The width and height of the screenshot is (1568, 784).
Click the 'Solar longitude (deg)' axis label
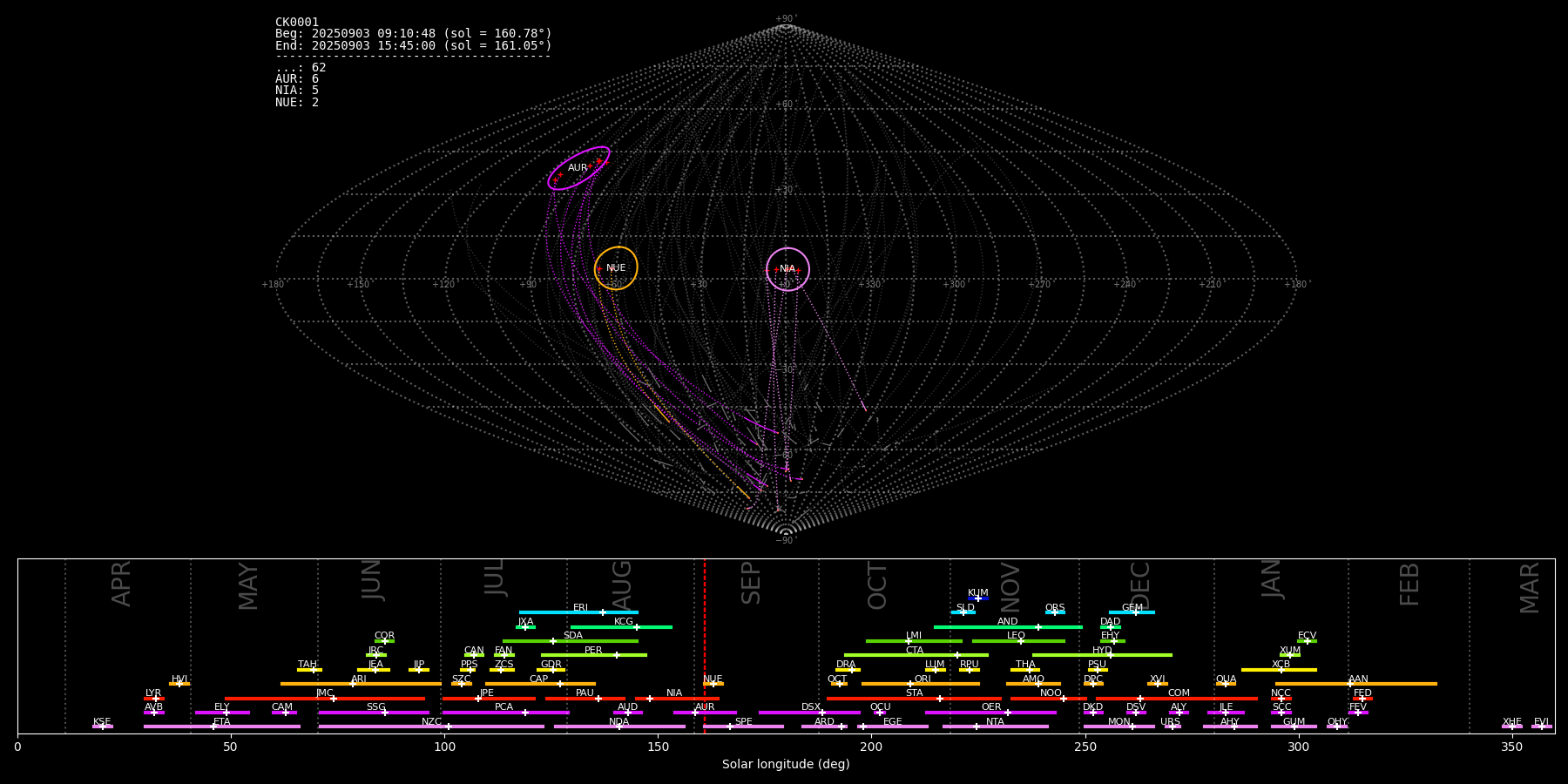tap(786, 765)
